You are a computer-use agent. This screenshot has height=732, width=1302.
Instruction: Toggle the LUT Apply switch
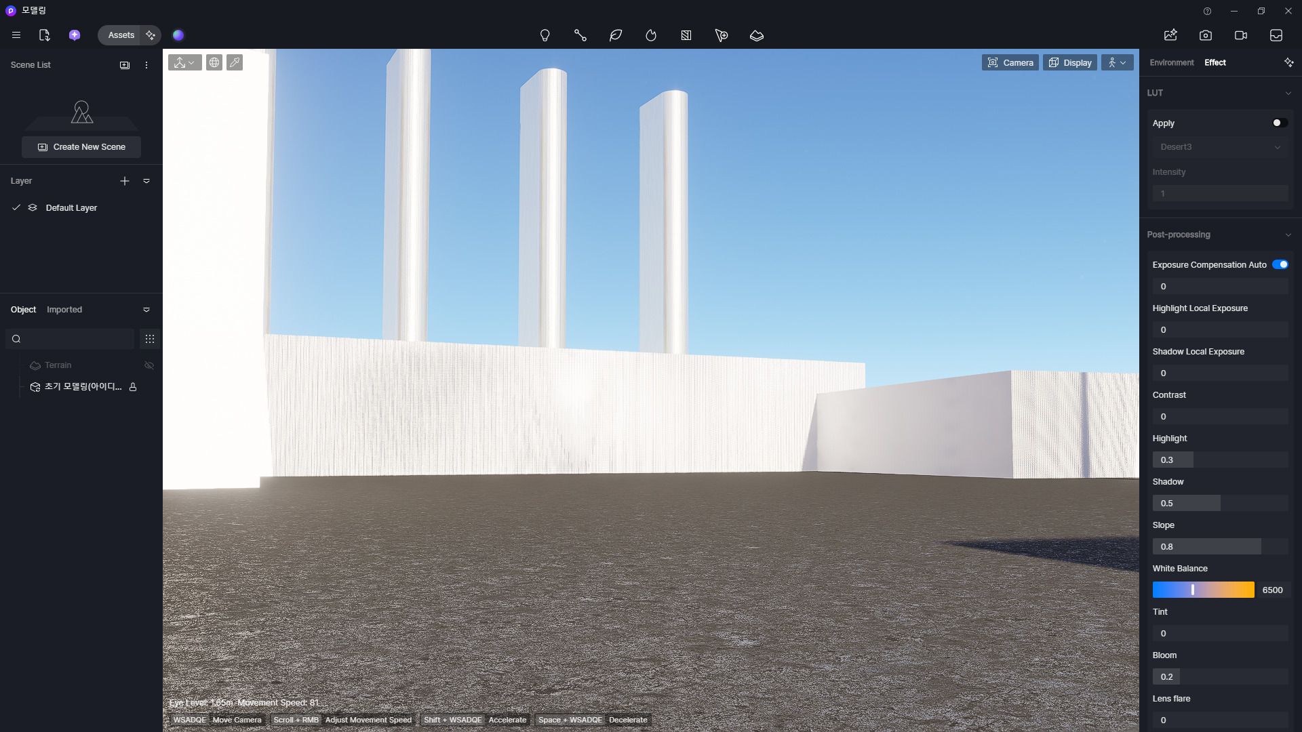1280,123
